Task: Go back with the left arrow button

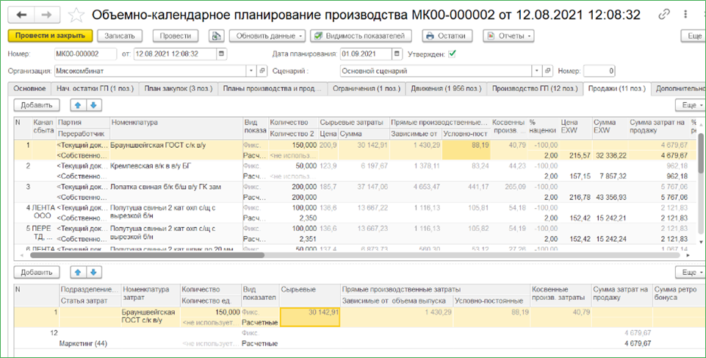Action: point(21,15)
